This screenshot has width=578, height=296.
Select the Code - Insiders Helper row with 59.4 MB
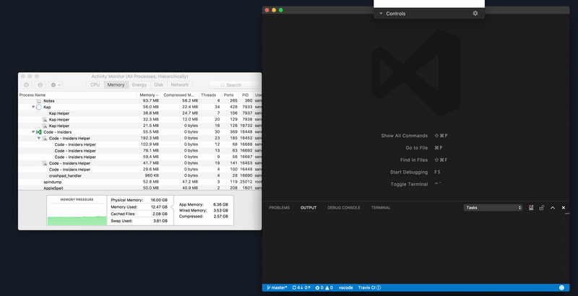point(140,157)
